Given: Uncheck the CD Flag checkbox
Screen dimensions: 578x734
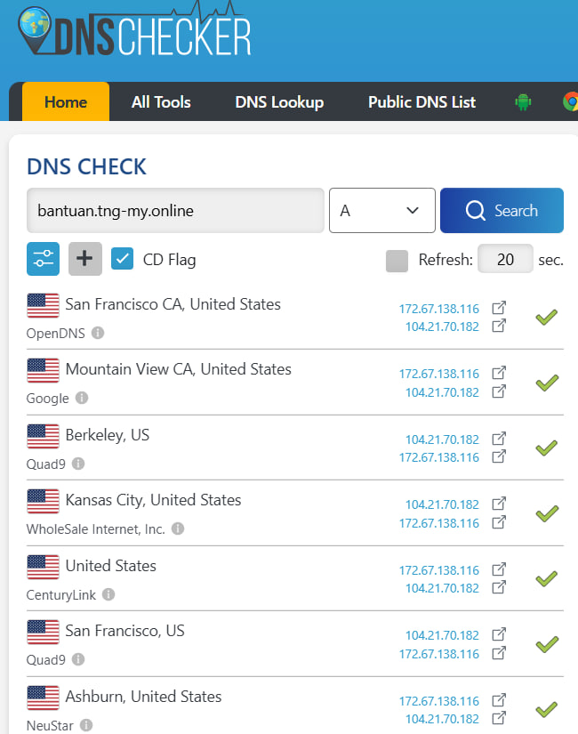Looking at the screenshot, I should pos(122,259).
